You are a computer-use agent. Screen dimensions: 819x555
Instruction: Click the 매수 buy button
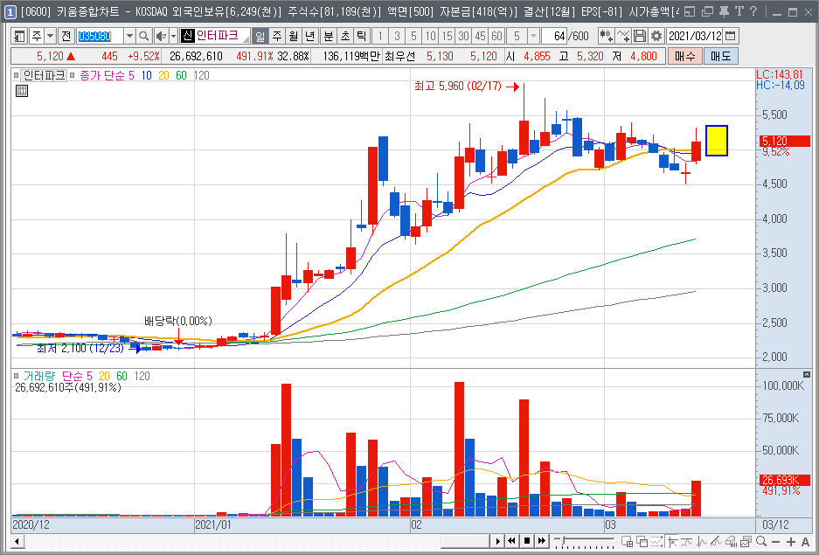pyautogui.click(x=684, y=56)
